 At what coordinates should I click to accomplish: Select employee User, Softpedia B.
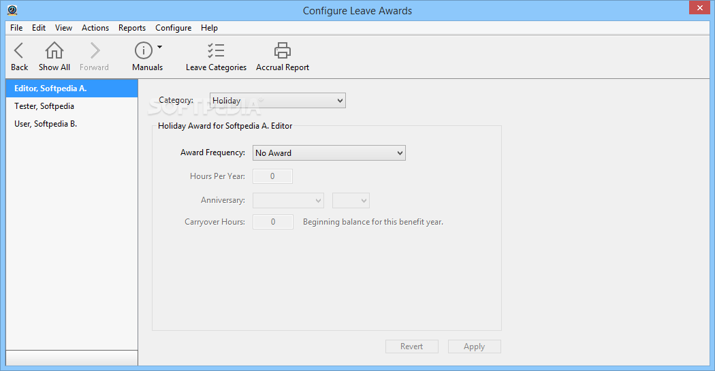click(x=71, y=124)
